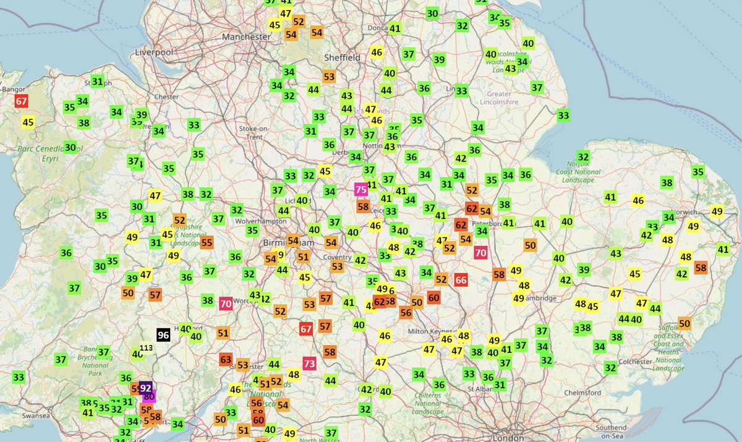Image resolution: width=742 pixels, height=442 pixels.
Task: Click the 70 marker south of Peterborough
Action: tap(480, 252)
